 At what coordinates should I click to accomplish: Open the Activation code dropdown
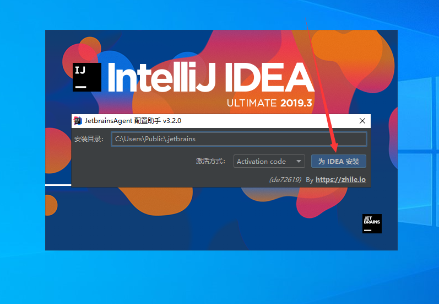(x=269, y=161)
